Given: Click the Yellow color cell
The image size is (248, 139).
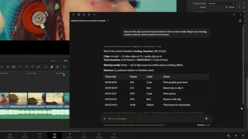Looking at the screenshot, I should tap(150, 105).
